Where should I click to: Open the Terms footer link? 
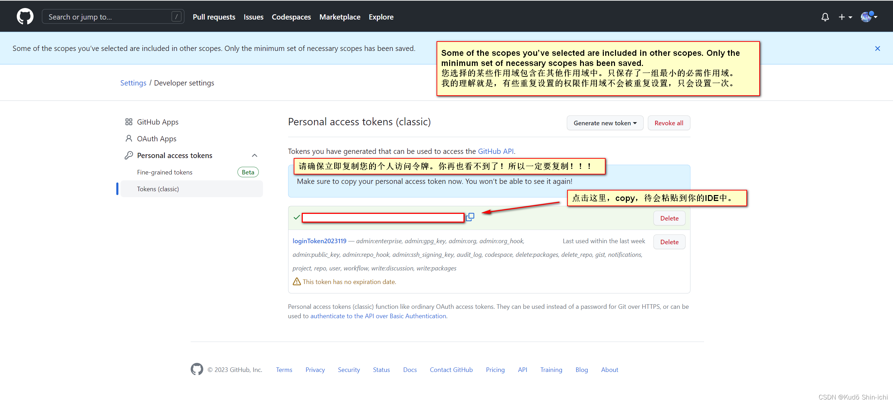click(284, 370)
